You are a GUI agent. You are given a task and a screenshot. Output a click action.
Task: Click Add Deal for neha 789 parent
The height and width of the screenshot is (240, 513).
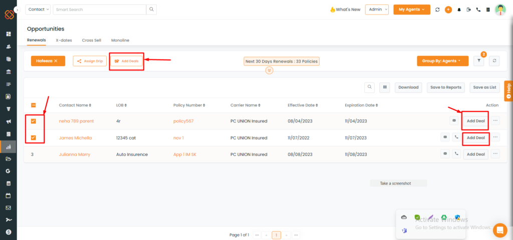pyautogui.click(x=476, y=121)
